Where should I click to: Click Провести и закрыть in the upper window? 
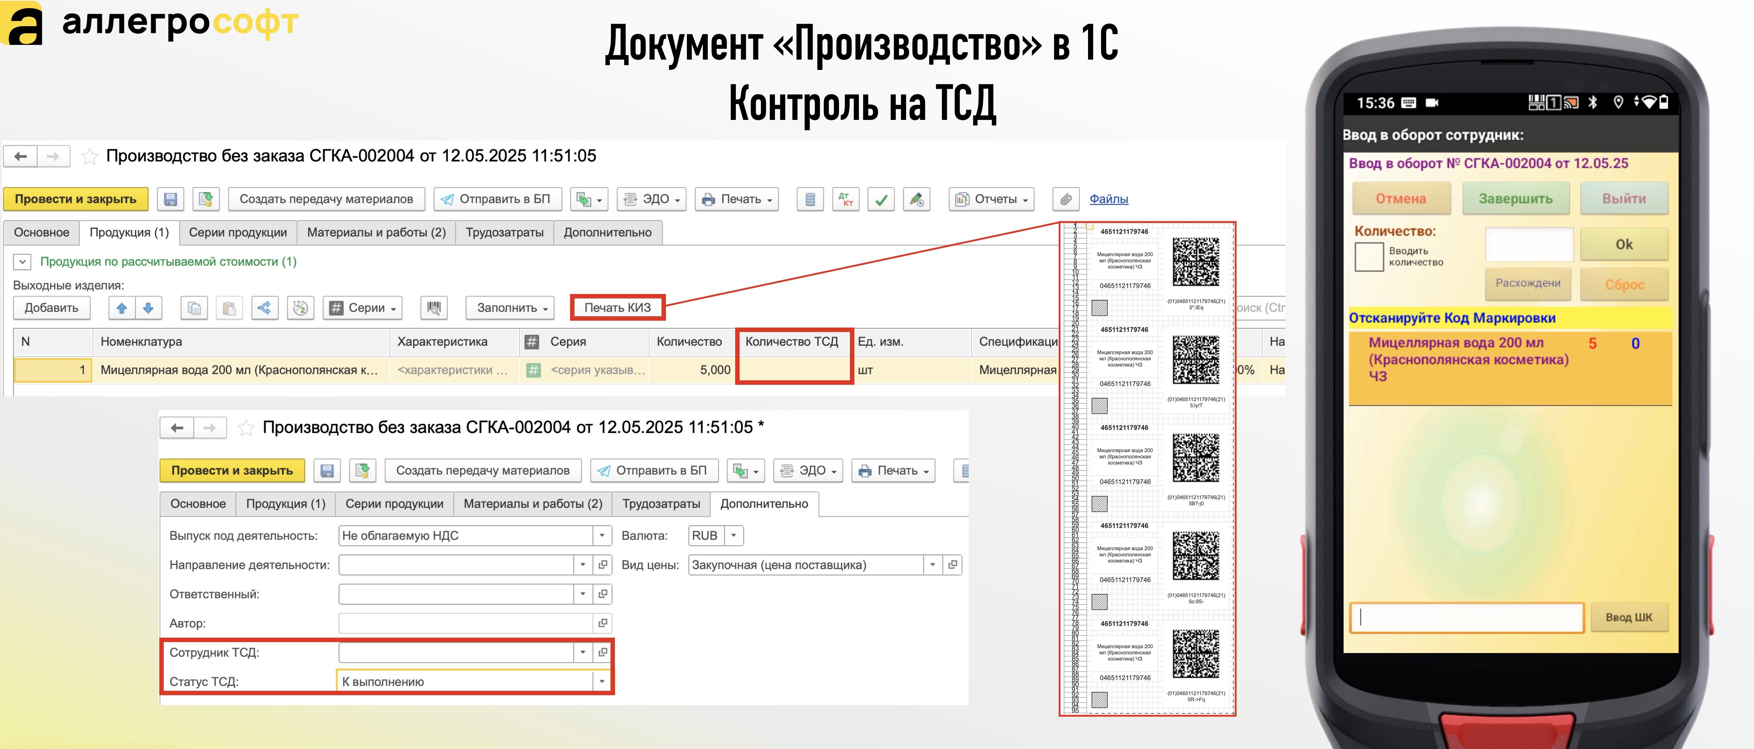pyautogui.click(x=76, y=199)
